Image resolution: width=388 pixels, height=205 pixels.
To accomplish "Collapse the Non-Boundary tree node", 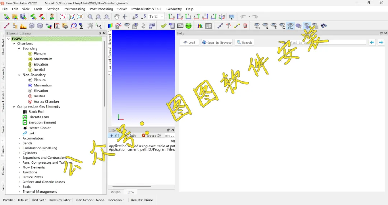I will (x=19, y=75).
